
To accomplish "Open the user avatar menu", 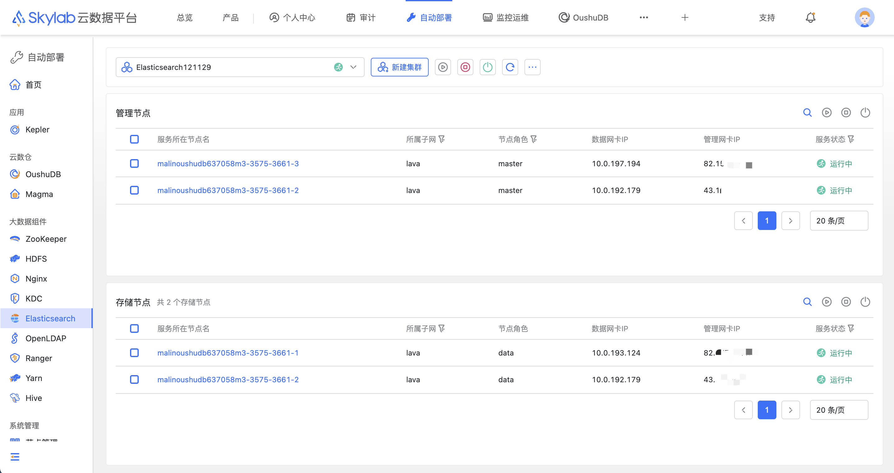I will click(x=864, y=17).
